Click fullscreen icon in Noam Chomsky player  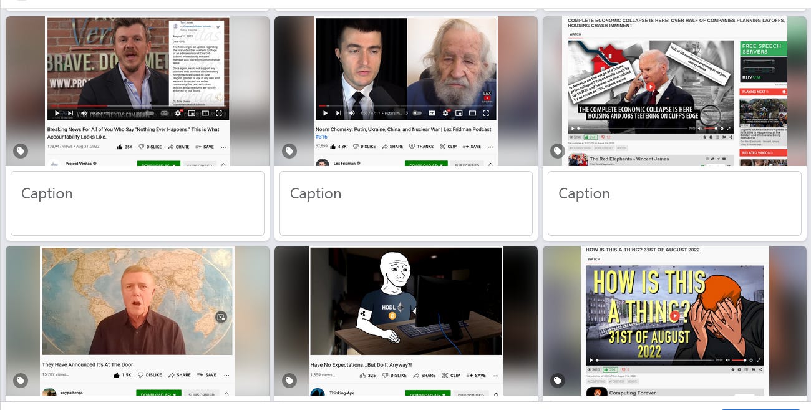(487, 113)
